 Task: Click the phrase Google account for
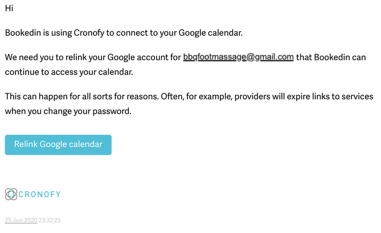coord(144,57)
